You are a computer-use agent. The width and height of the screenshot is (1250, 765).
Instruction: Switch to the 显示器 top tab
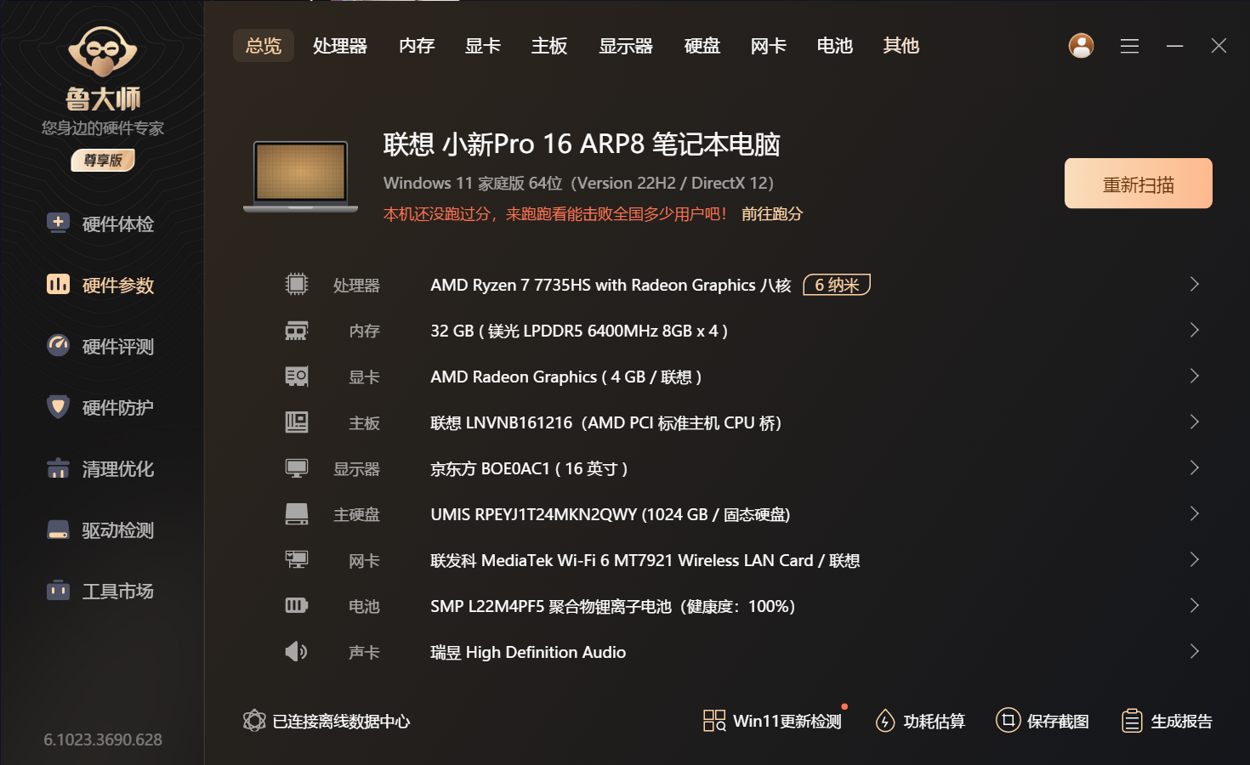pyautogui.click(x=626, y=46)
